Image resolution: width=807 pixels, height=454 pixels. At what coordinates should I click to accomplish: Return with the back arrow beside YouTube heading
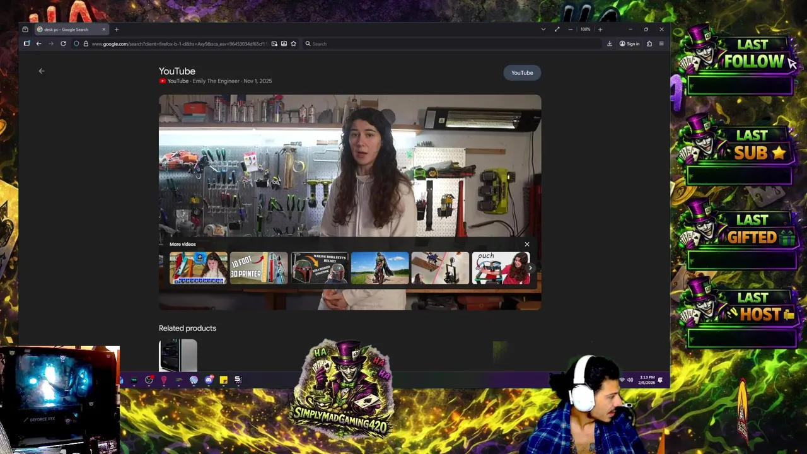[x=42, y=71]
